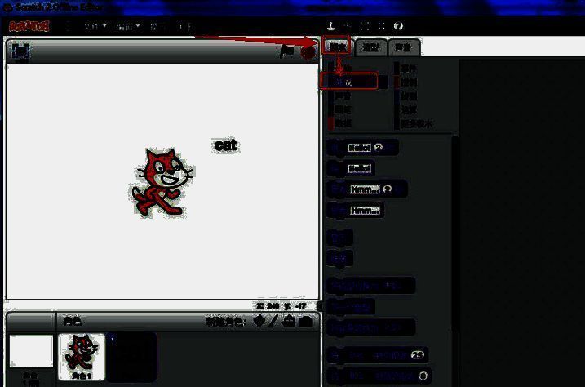The height and width of the screenshot is (387, 585).
Task: Open the help question mark tool
Action: pos(399,26)
